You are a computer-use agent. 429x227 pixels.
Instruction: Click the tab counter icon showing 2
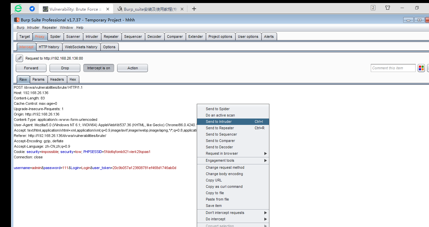click(x=373, y=8)
